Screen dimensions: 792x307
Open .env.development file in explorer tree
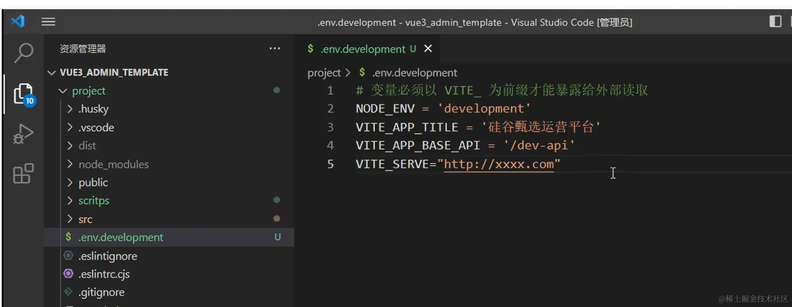[x=169, y=237]
